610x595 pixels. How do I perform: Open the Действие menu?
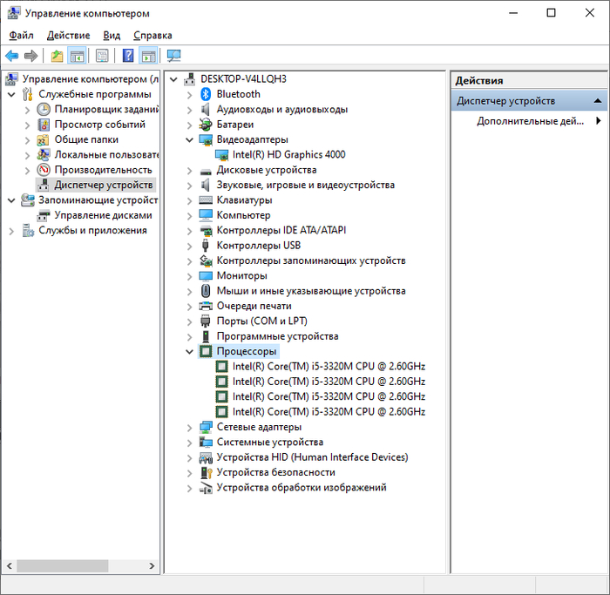(68, 35)
